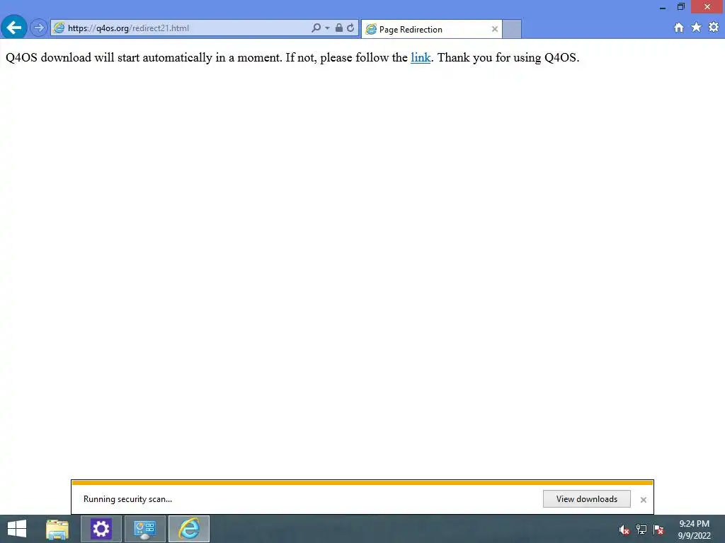Screen dimensions: 725x543
Task: Refresh the page with the reload icon
Action: [350, 28]
